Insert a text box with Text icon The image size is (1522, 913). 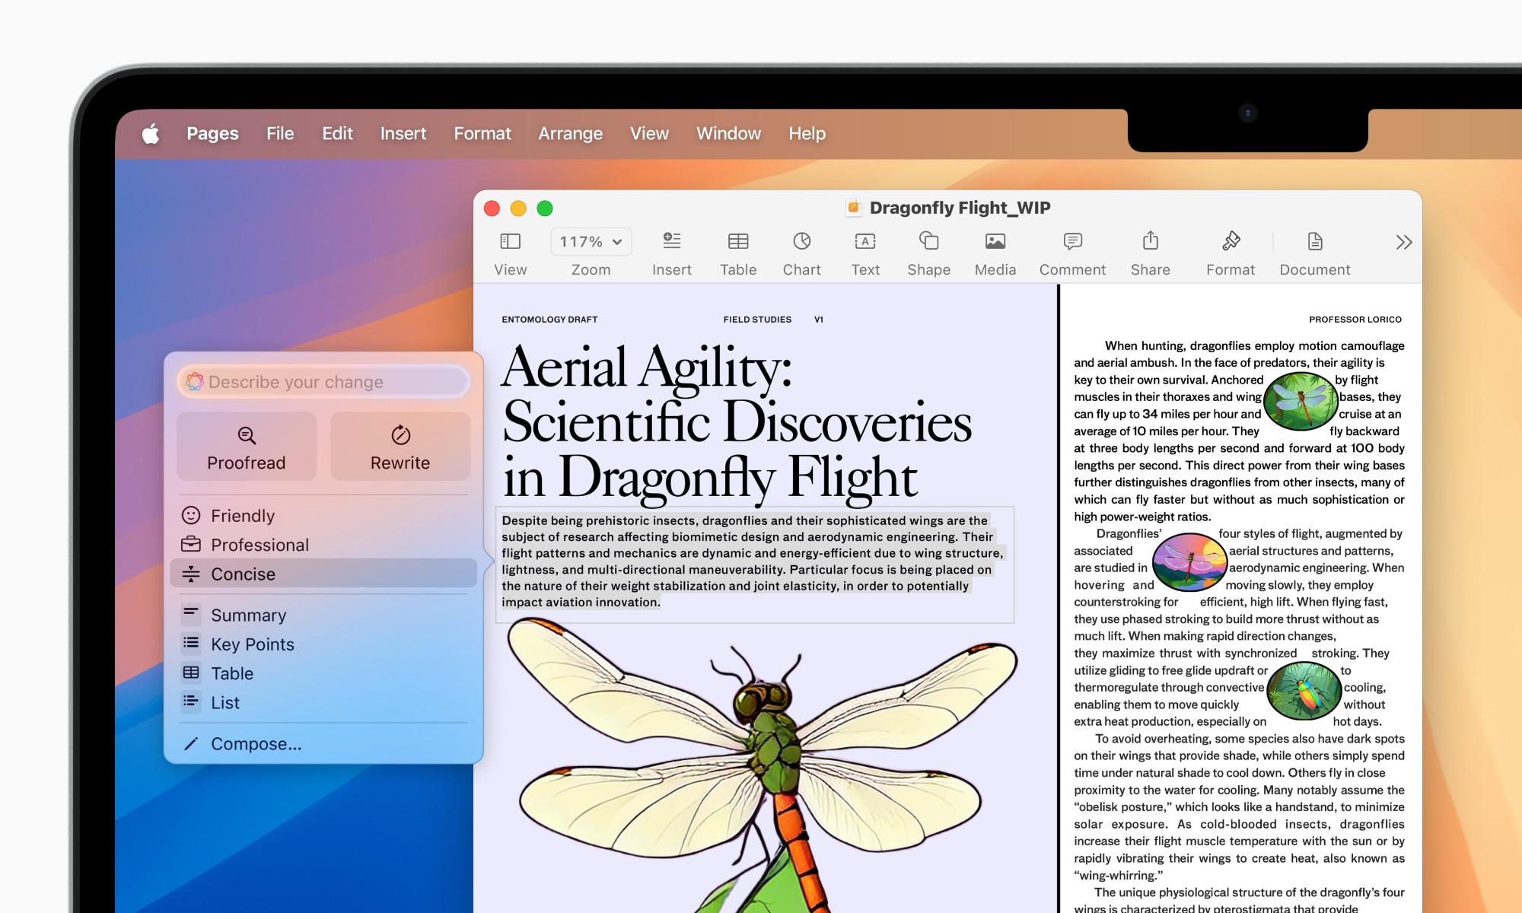coord(865,241)
